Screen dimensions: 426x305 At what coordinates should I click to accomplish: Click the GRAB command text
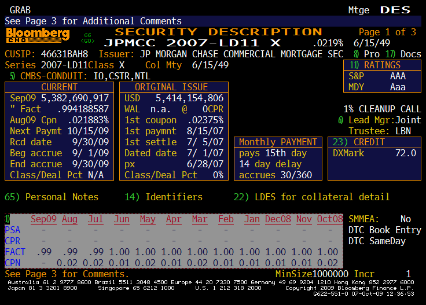[x=20, y=10]
